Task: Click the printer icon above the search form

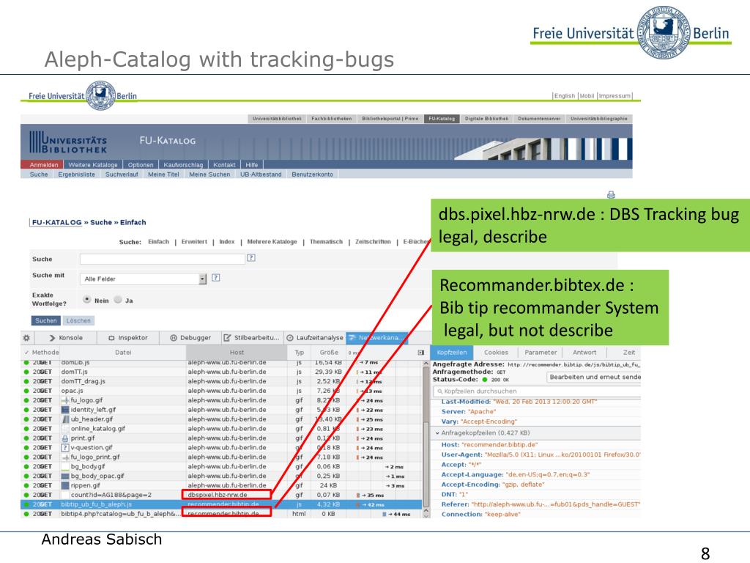Action: click(611, 194)
